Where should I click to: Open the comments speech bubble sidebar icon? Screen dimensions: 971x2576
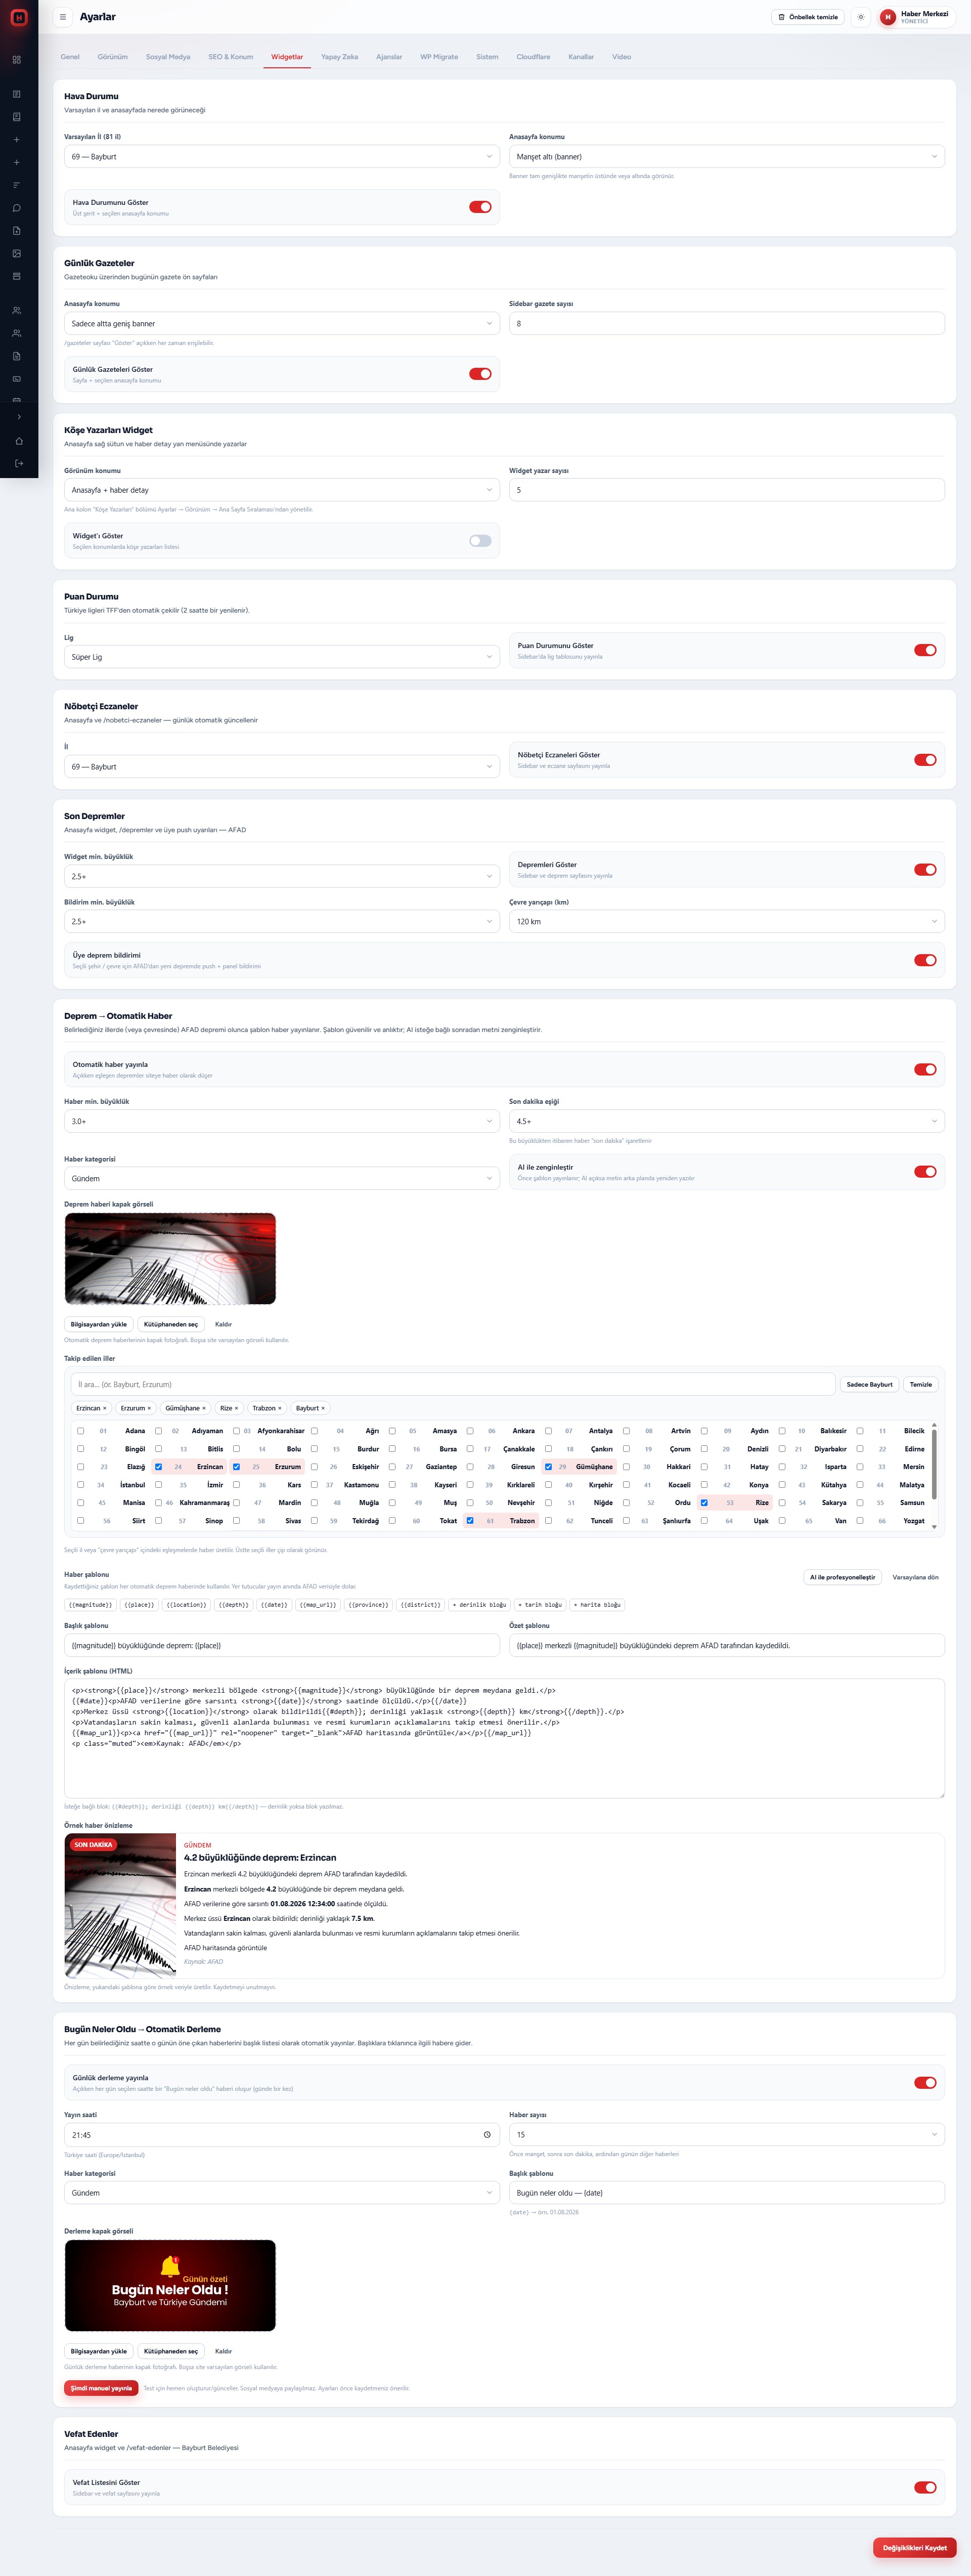[17, 208]
